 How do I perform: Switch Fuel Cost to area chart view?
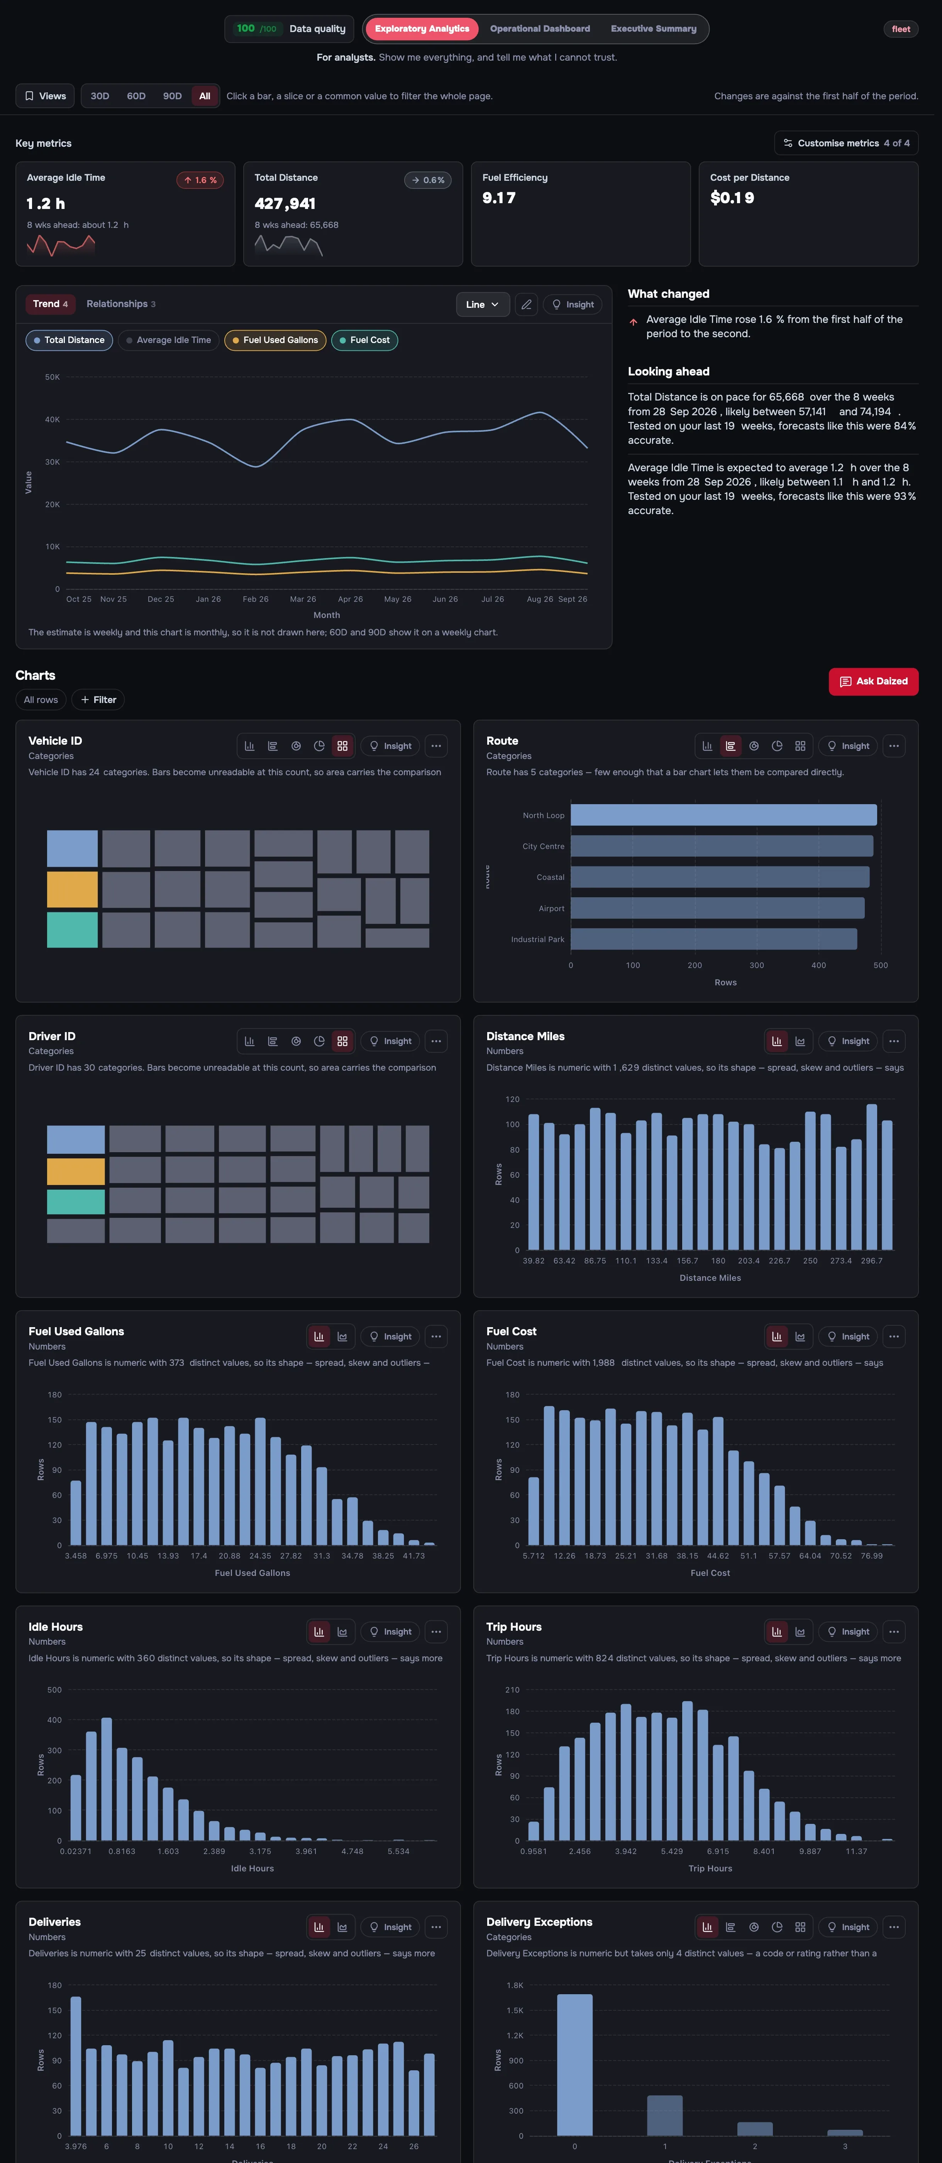tap(800, 1337)
